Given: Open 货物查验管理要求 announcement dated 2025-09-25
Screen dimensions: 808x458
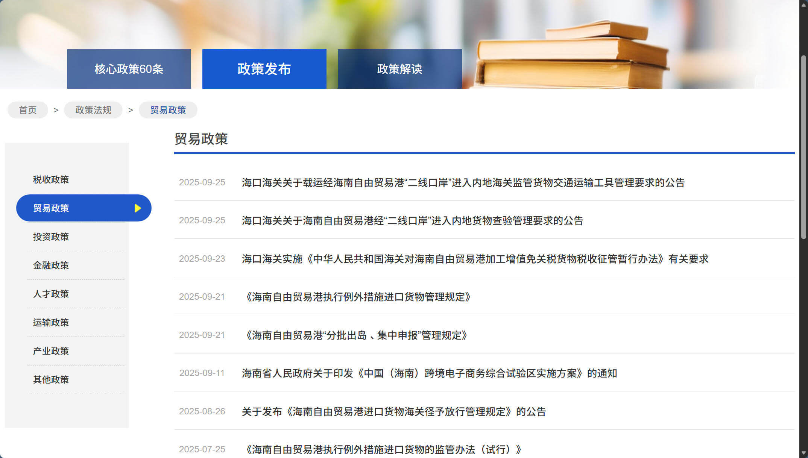Looking at the screenshot, I should pos(412,221).
